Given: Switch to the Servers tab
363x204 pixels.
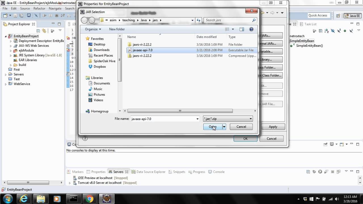Looking at the screenshot, I should [x=118, y=172].
